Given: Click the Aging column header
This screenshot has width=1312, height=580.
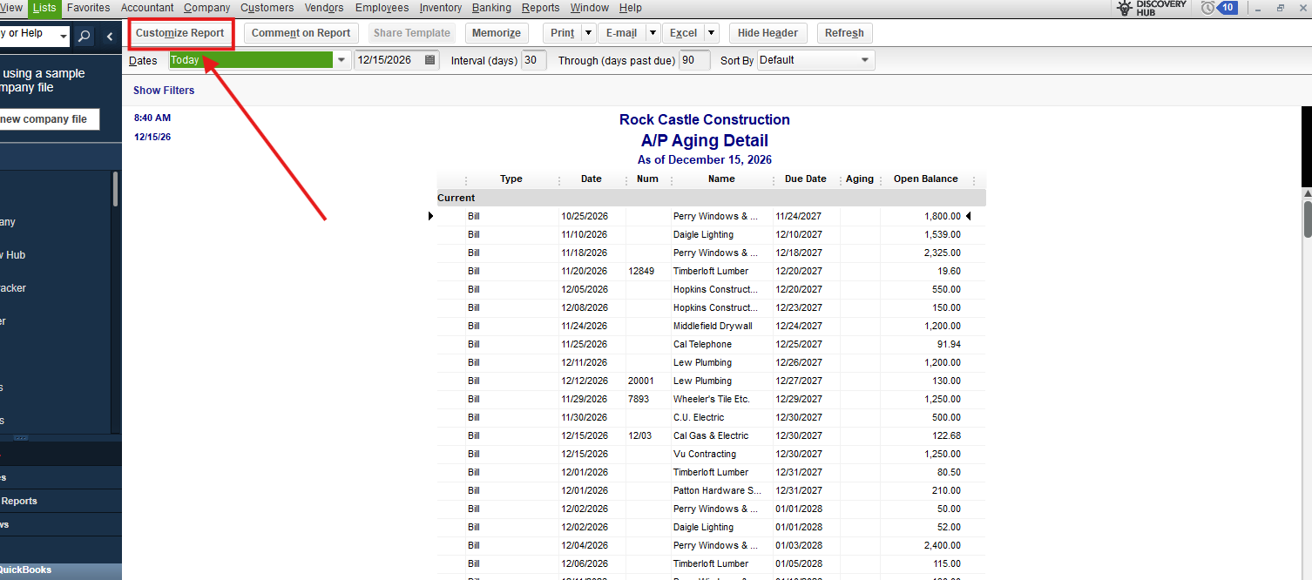Looking at the screenshot, I should coord(860,179).
